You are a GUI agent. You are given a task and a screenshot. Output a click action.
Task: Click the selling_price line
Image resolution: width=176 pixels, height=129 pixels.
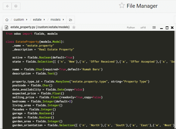click(x=57, y=97)
